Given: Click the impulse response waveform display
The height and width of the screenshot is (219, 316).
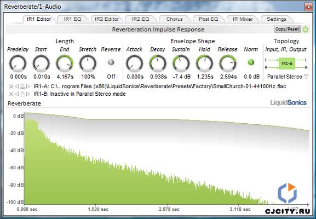Looking at the screenshot, I should click(x=166, y=158).
